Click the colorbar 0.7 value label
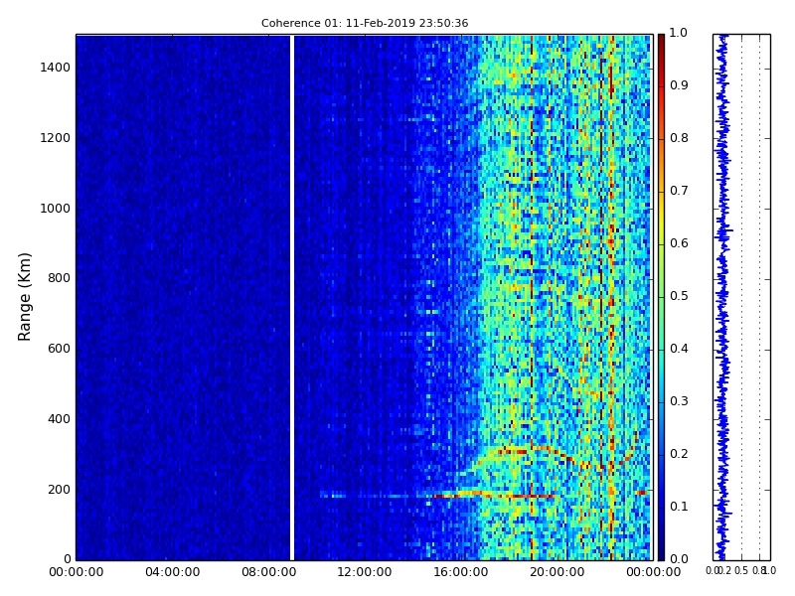 point(679,191)
